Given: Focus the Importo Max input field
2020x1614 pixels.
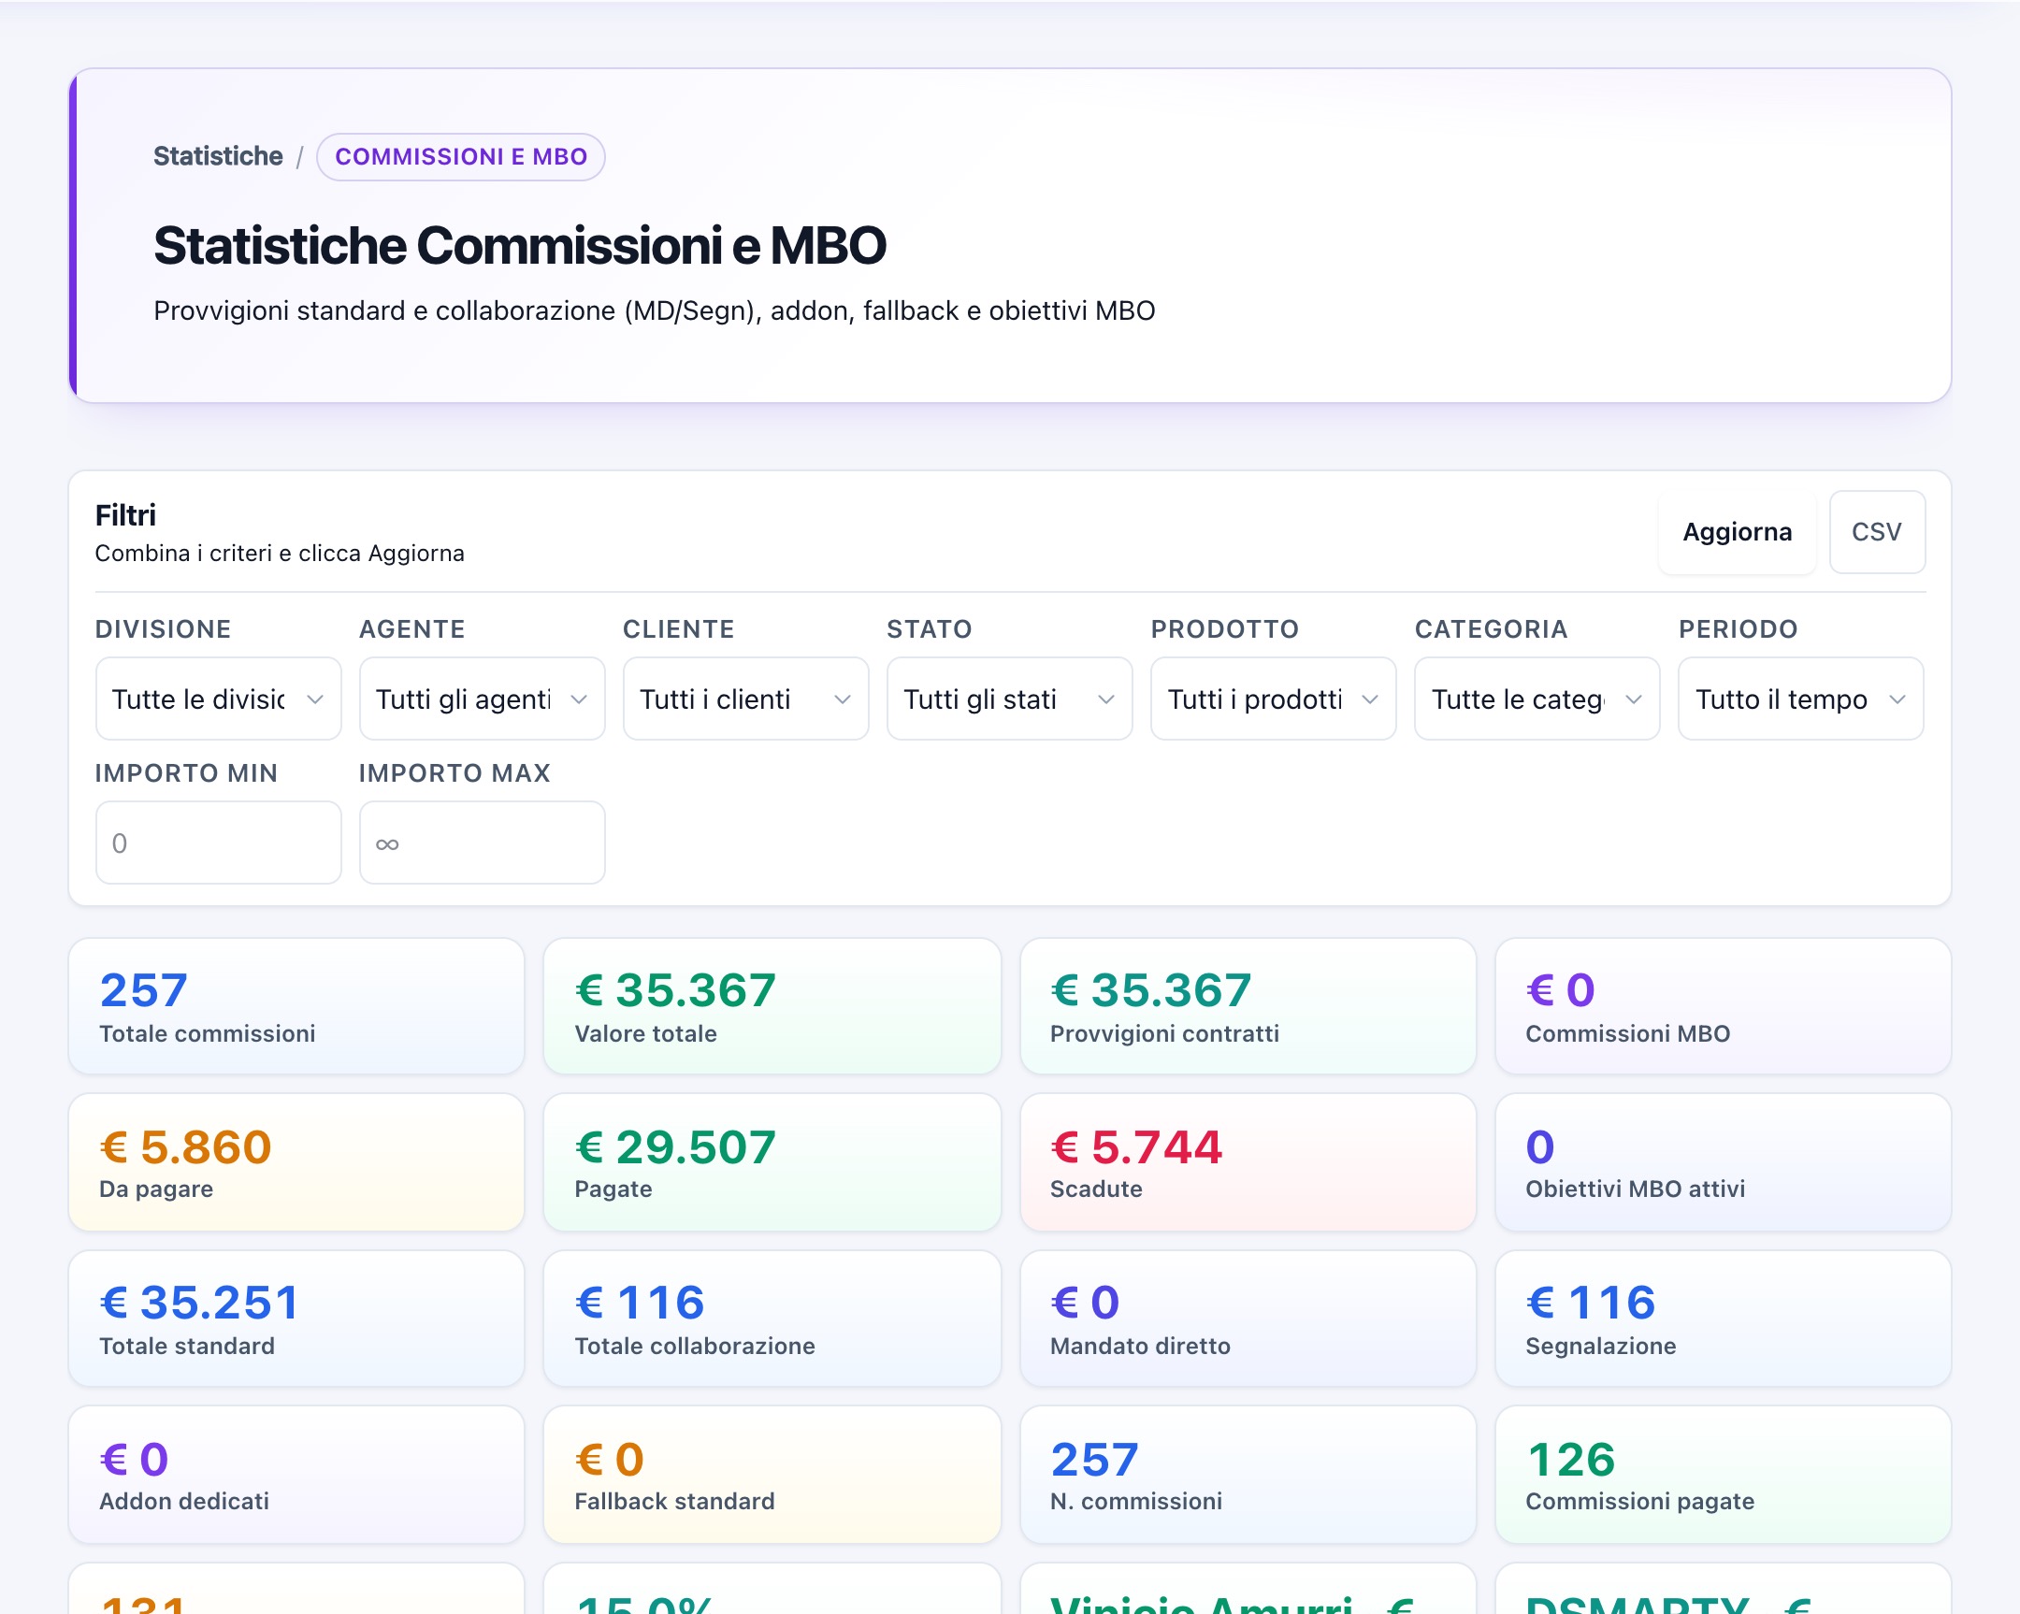Looking at the screenshot, I should [x=482, y=843].
